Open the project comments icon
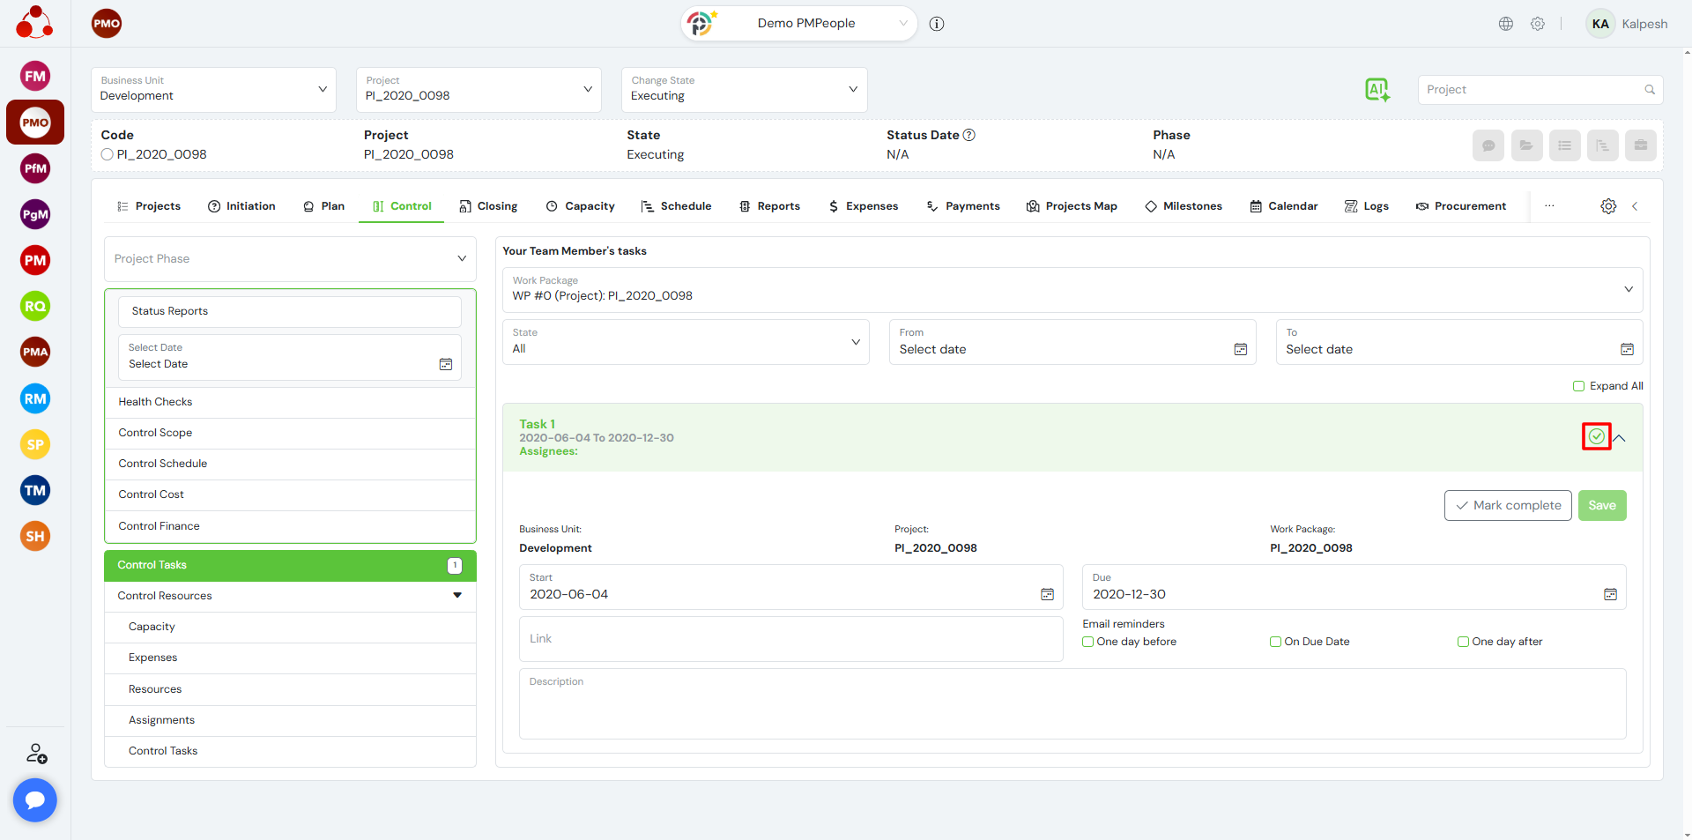Viewport: 1692px width, 840px height. pos(1488,145)
